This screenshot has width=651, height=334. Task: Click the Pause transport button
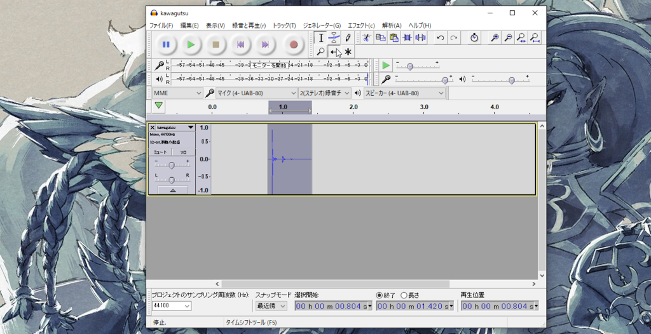click(166, 44)
